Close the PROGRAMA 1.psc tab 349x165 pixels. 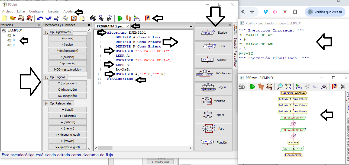[x=128, y=26]
